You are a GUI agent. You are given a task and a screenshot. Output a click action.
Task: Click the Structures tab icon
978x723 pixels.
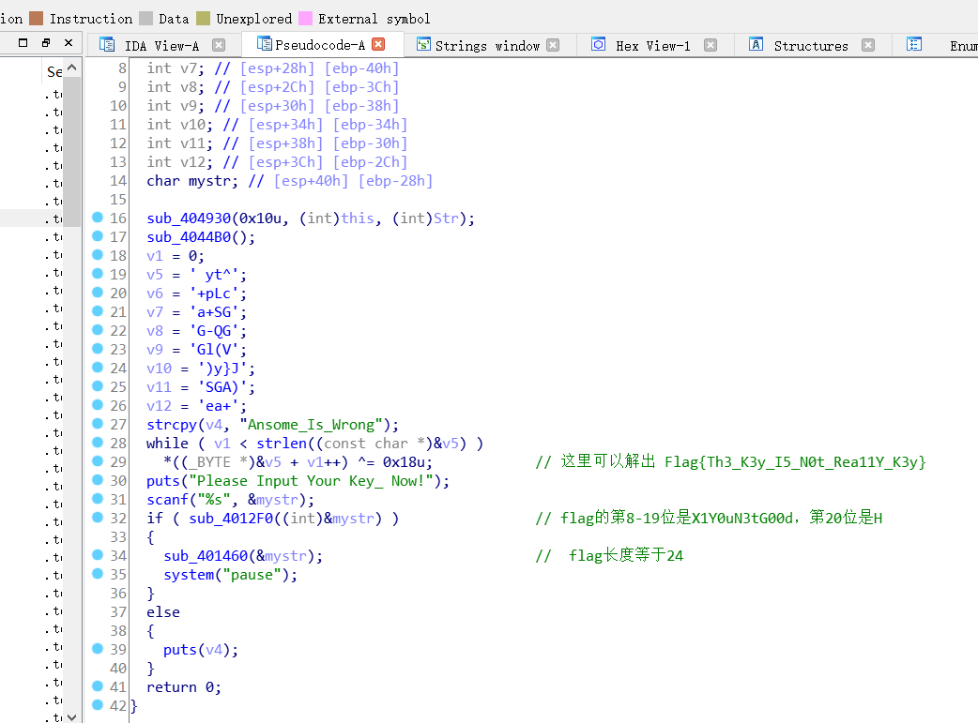click(x=756, y=44)
